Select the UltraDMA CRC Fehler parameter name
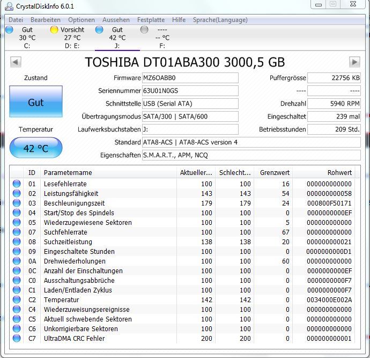Screen dimensions: 370x358 pos(75,338)
